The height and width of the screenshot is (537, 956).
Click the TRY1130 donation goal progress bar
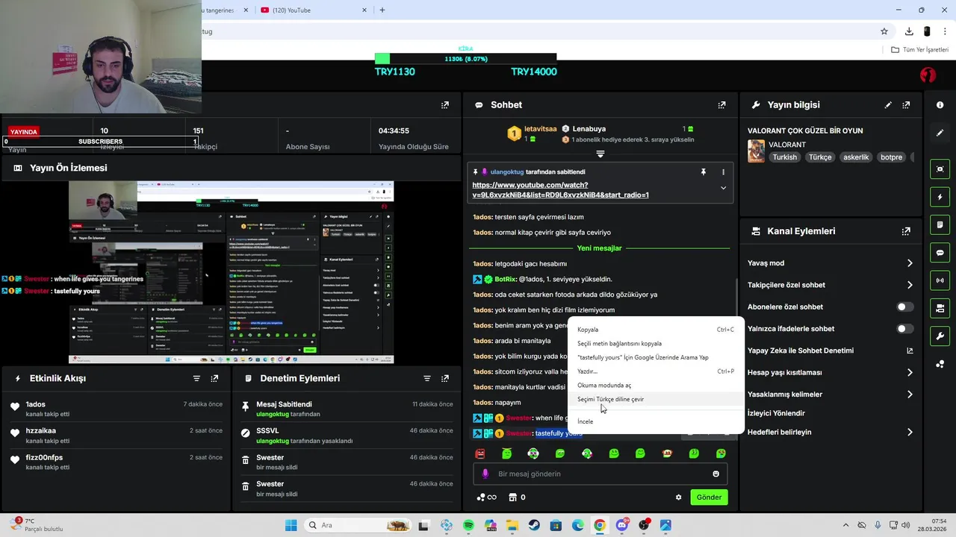coord(465,59)
